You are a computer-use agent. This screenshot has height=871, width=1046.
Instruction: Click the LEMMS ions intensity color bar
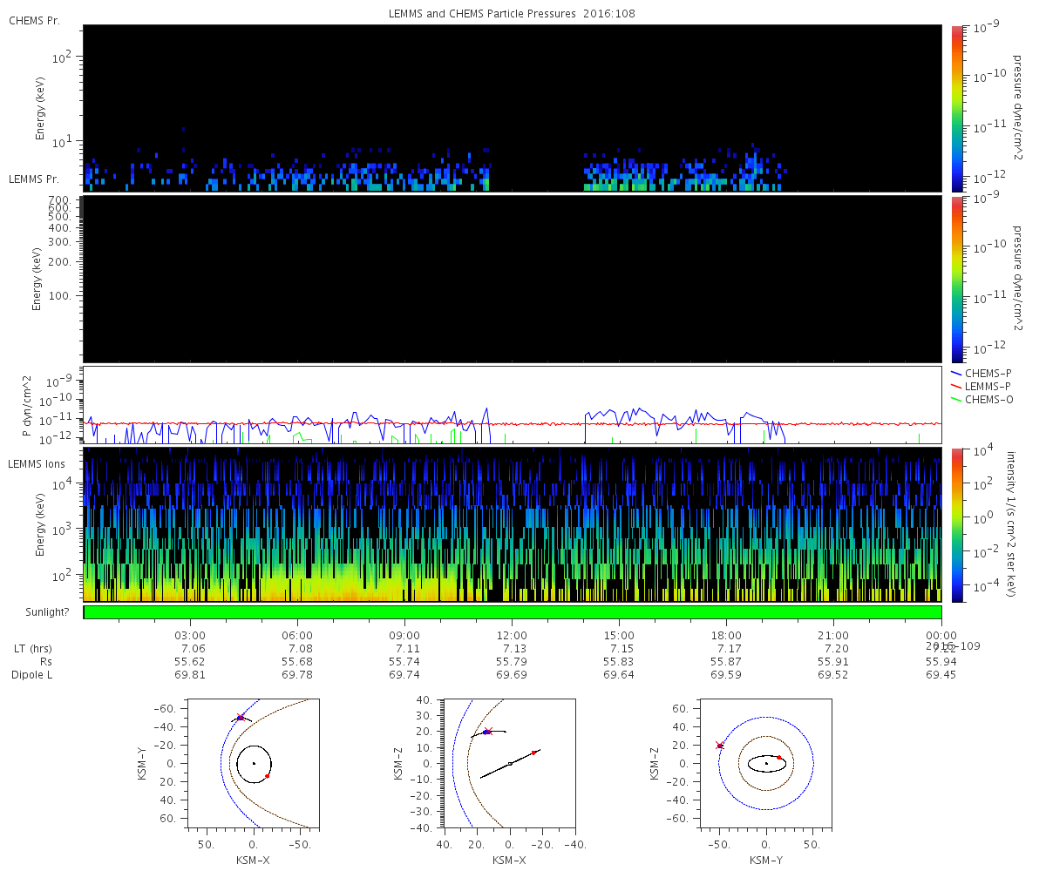(956, 524)
